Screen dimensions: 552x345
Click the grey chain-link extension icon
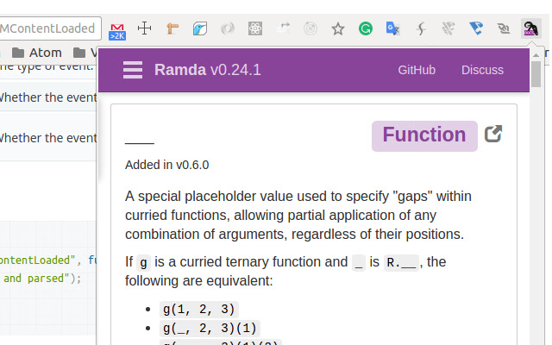click(504, 28)
